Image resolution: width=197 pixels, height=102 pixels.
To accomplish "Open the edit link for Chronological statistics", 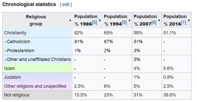I will (66, 5).
